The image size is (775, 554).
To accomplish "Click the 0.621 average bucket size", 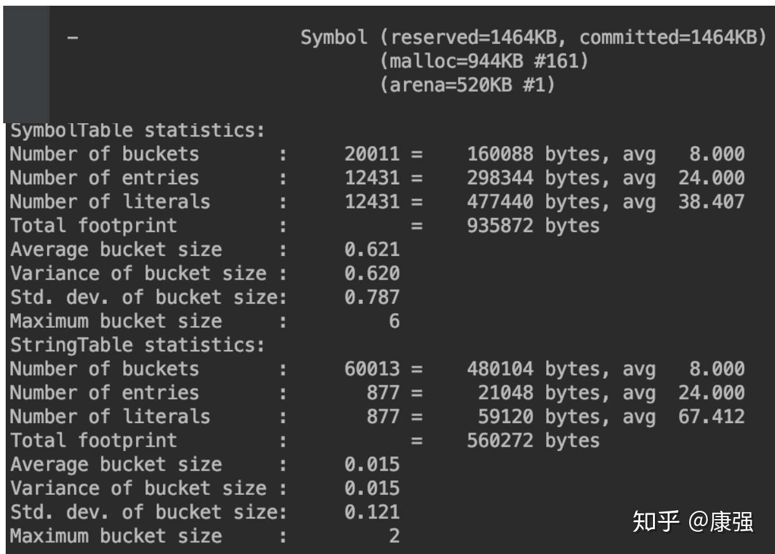I will [x=372, y=250].
